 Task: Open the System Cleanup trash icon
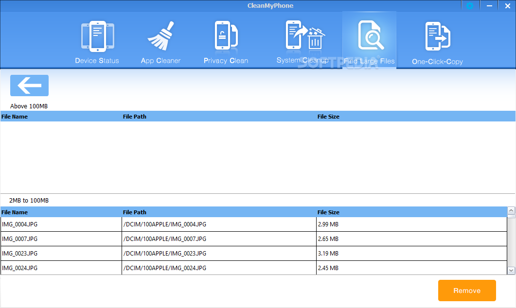point(305,35)
